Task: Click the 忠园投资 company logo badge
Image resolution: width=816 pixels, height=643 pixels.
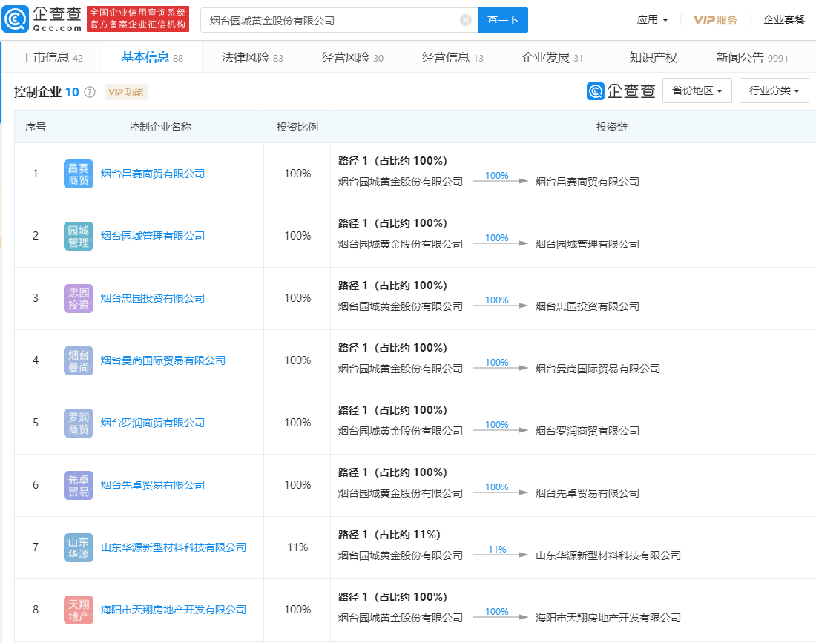Action: click(x=79, y=298)
